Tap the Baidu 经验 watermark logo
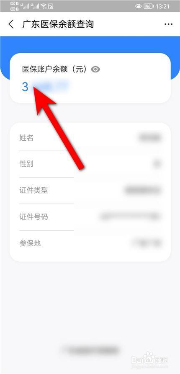The width and height of the screenshot is (180, 374). tap(149, 359)
